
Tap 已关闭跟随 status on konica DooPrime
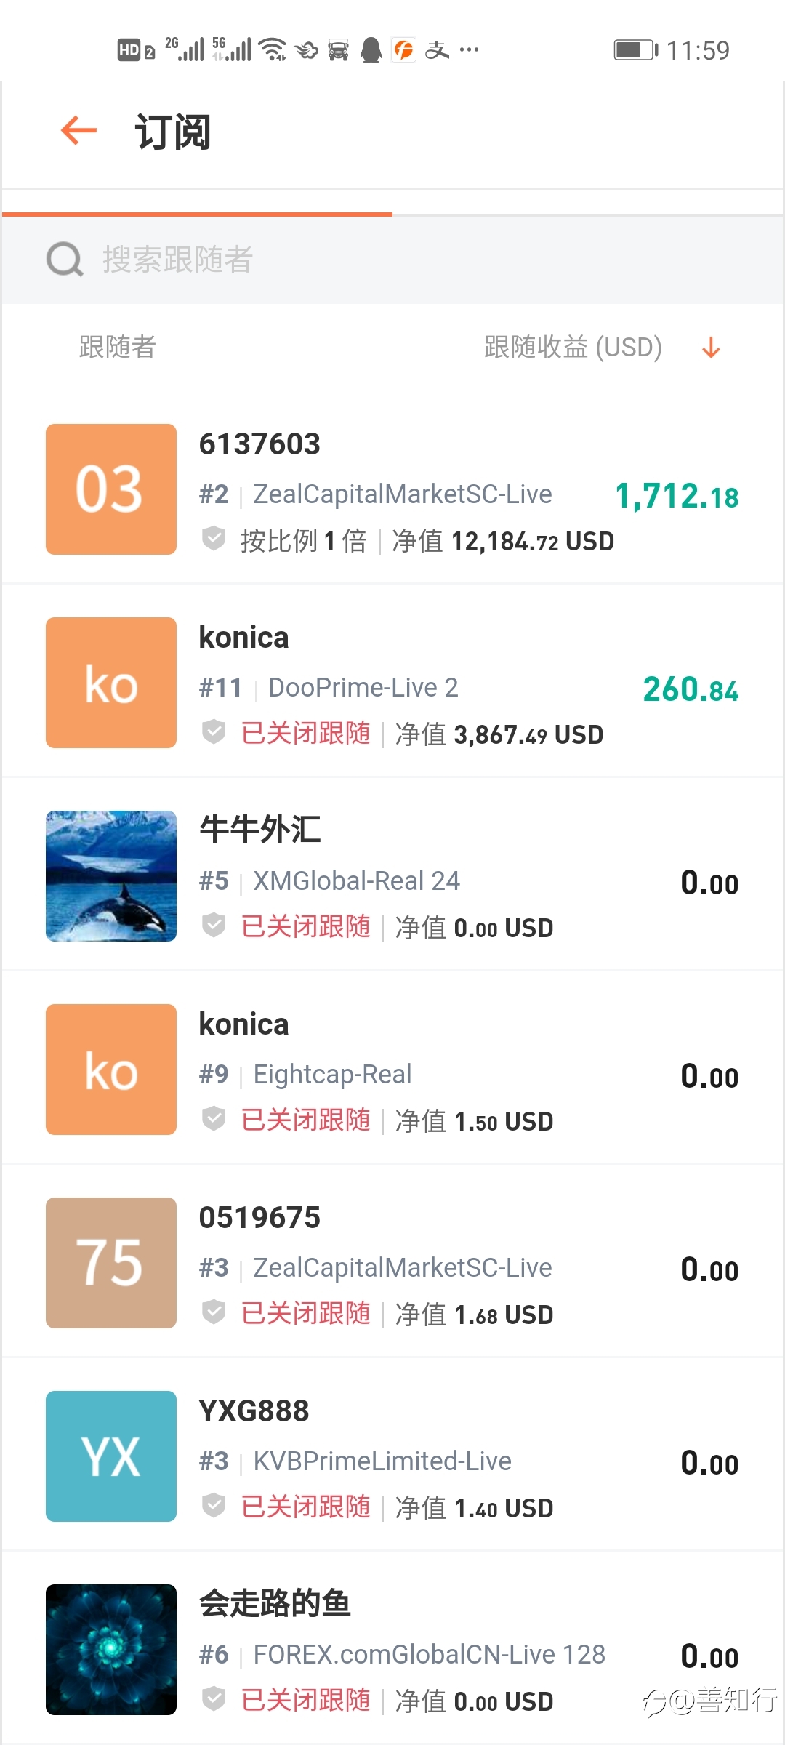pos(306,733)
